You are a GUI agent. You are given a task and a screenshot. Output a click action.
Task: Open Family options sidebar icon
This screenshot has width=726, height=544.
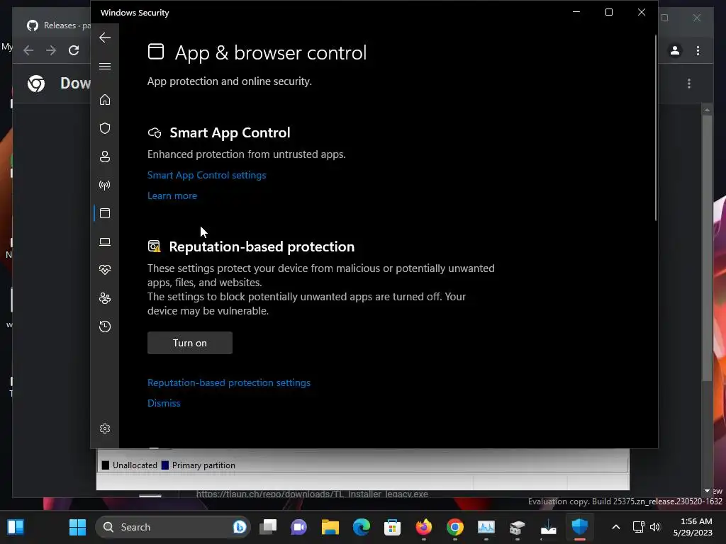(x=105, y=298)
